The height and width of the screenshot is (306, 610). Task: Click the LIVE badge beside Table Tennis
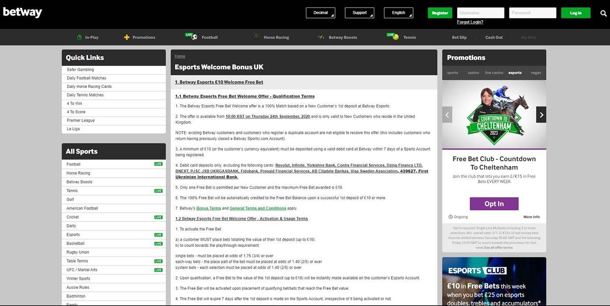tap(158, 261)
